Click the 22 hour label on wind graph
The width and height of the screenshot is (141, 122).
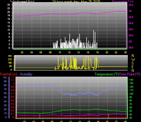coord(116,52)
